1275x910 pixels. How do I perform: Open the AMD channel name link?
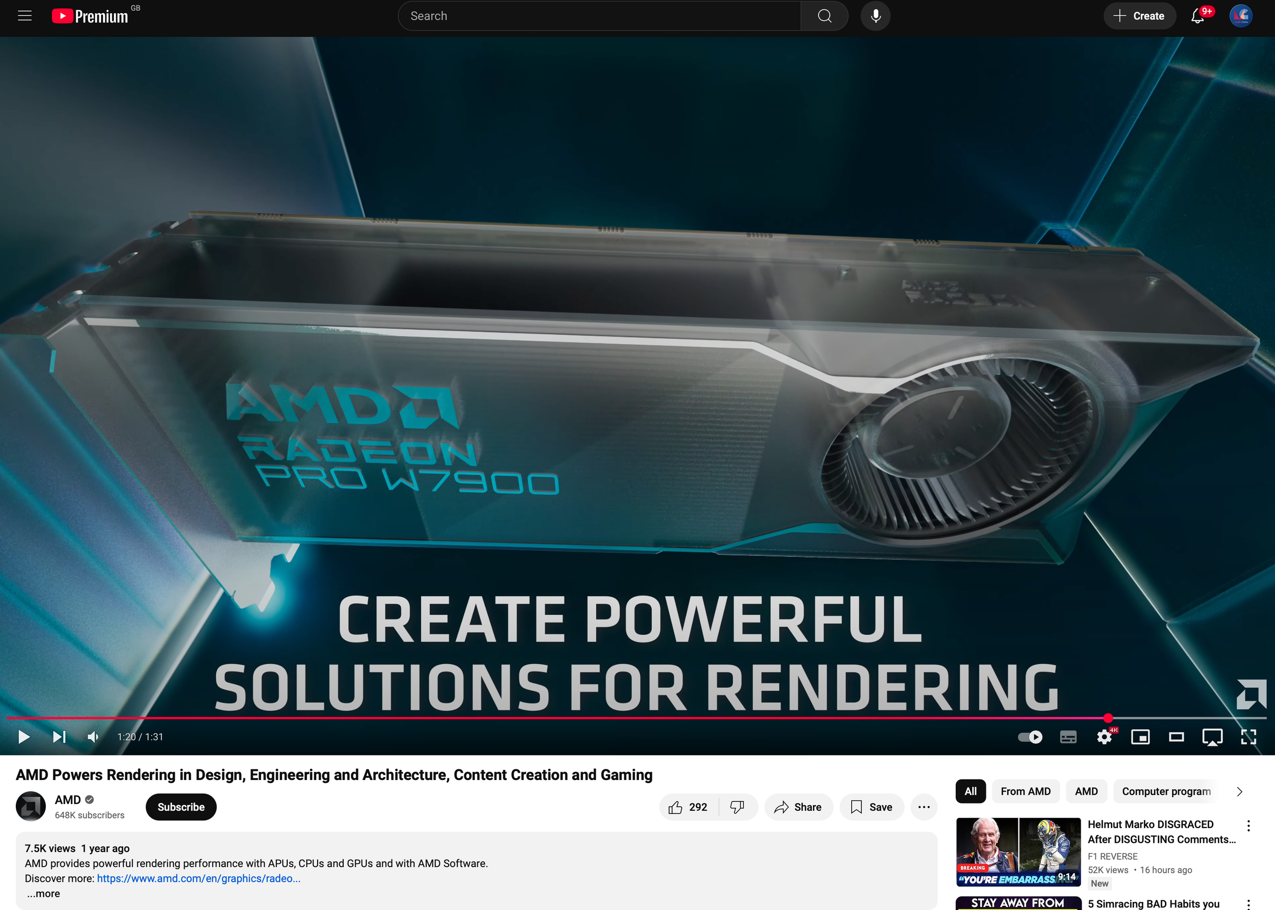[x=68, y=799]
